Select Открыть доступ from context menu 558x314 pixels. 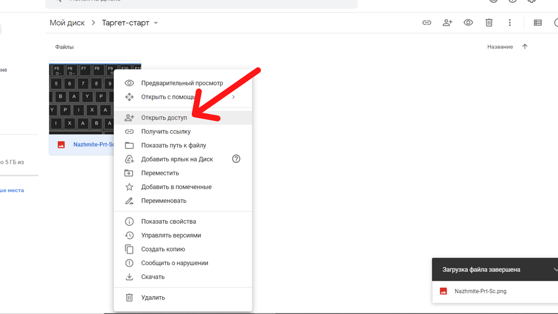coord(164,118)
